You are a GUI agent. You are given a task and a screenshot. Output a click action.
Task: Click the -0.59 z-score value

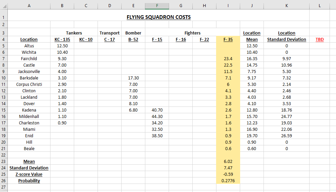(x=228, y=174)
